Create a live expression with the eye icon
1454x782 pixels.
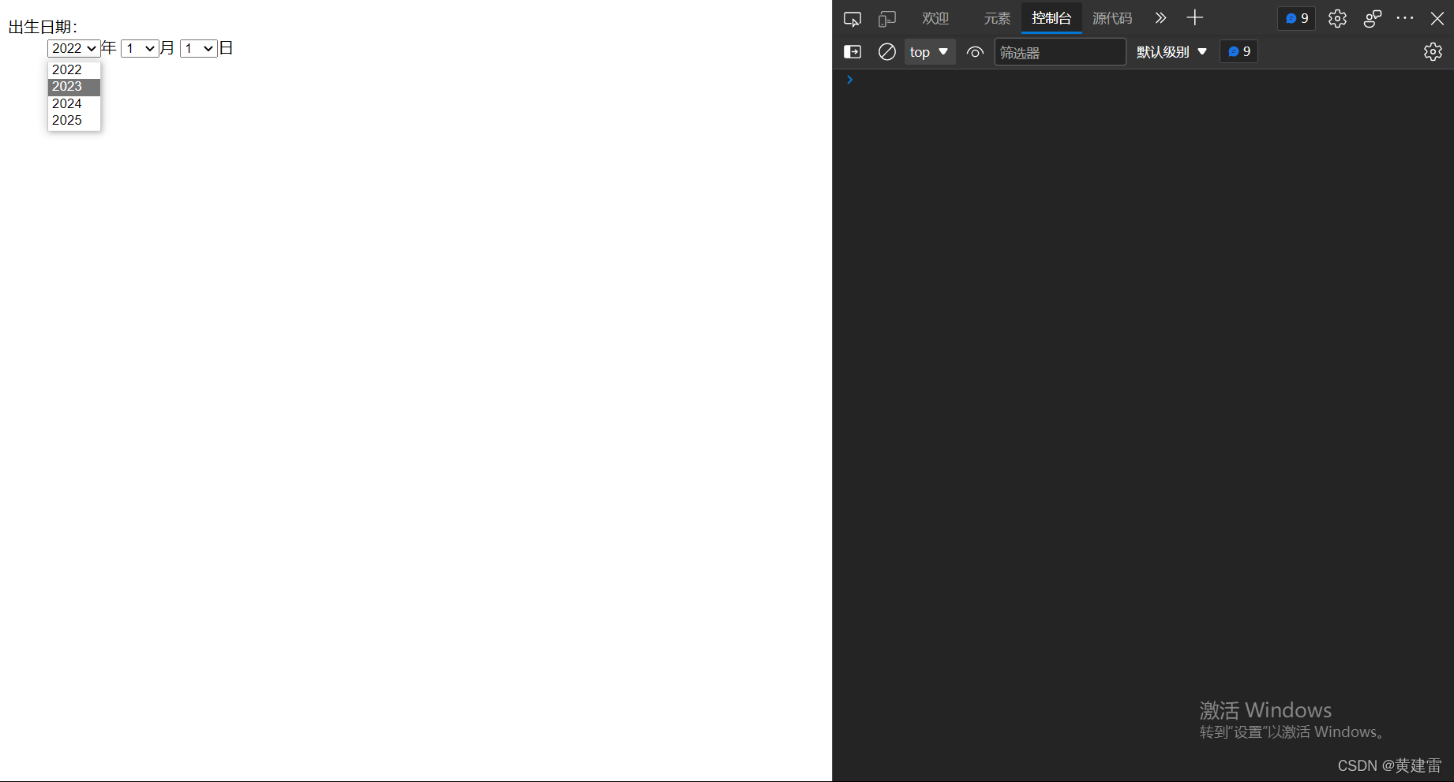pyautogui.click(x=975, y=52)
